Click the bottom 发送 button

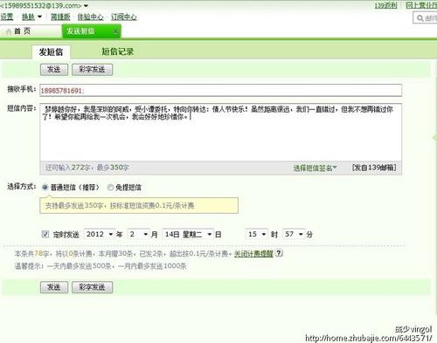pos(54,287)
